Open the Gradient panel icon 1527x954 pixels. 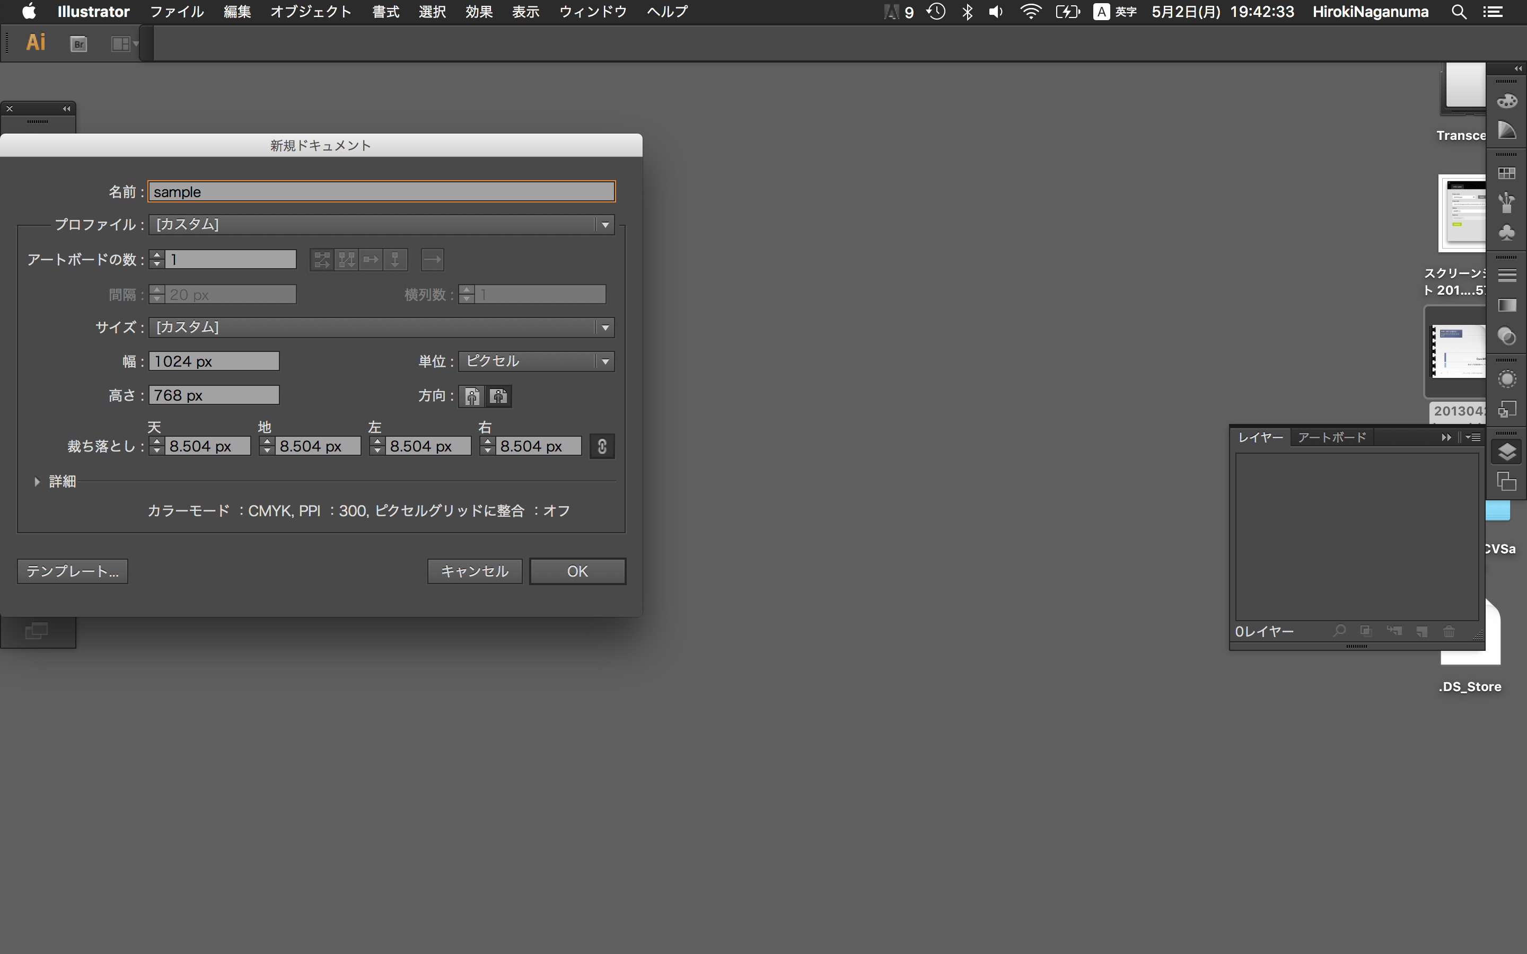pyautogui.click(x=1507, y=305)
